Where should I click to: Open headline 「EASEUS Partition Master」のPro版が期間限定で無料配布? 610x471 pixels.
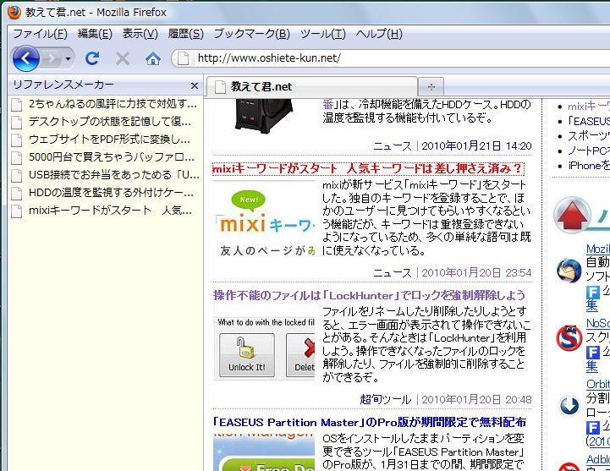click(370, 423)
